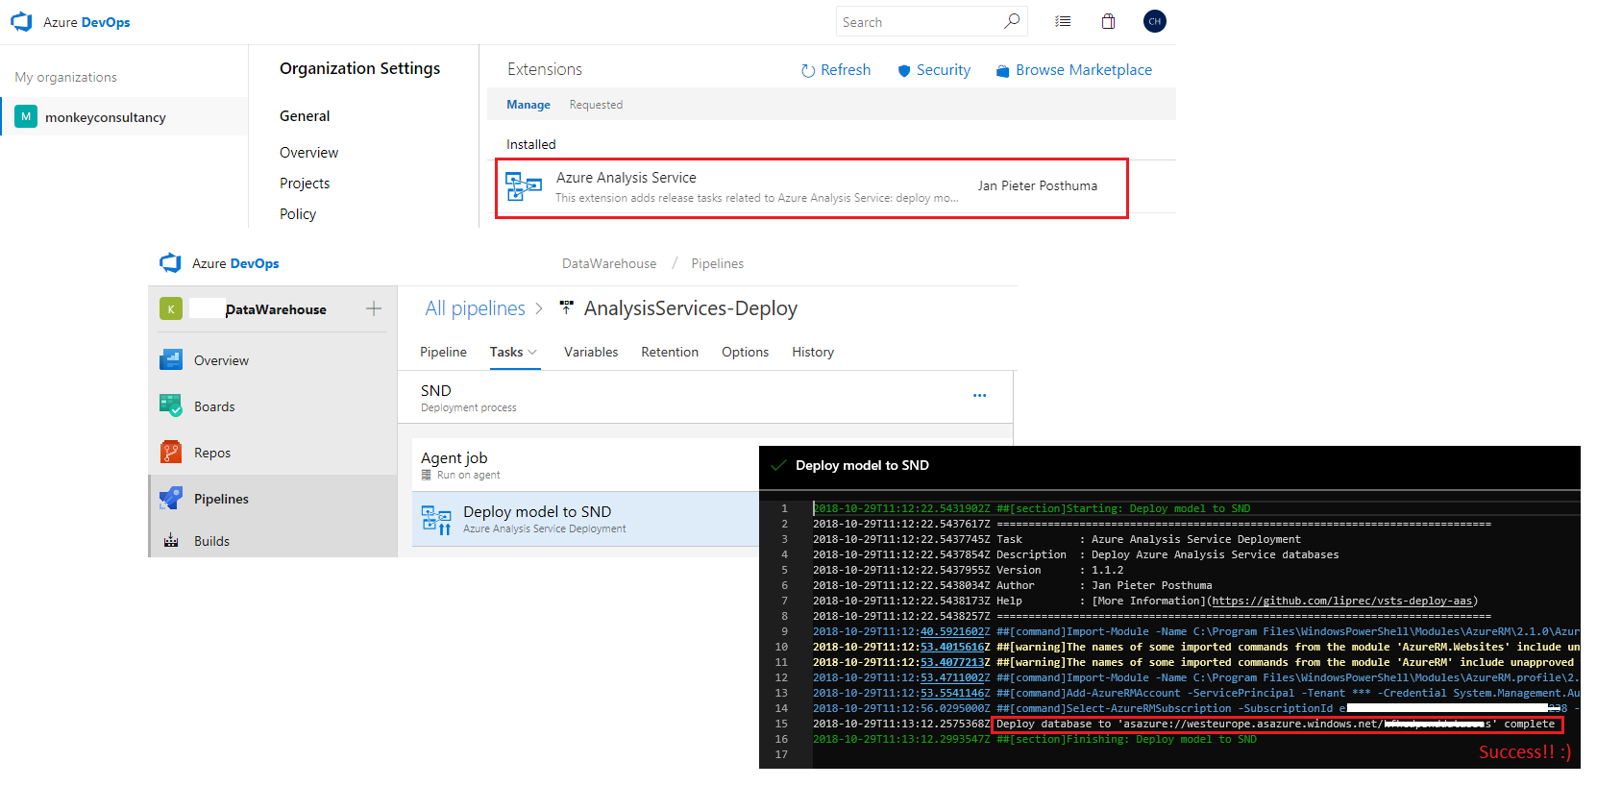Click the Azure Analysis Service extension name

click(x=627, y=178)
